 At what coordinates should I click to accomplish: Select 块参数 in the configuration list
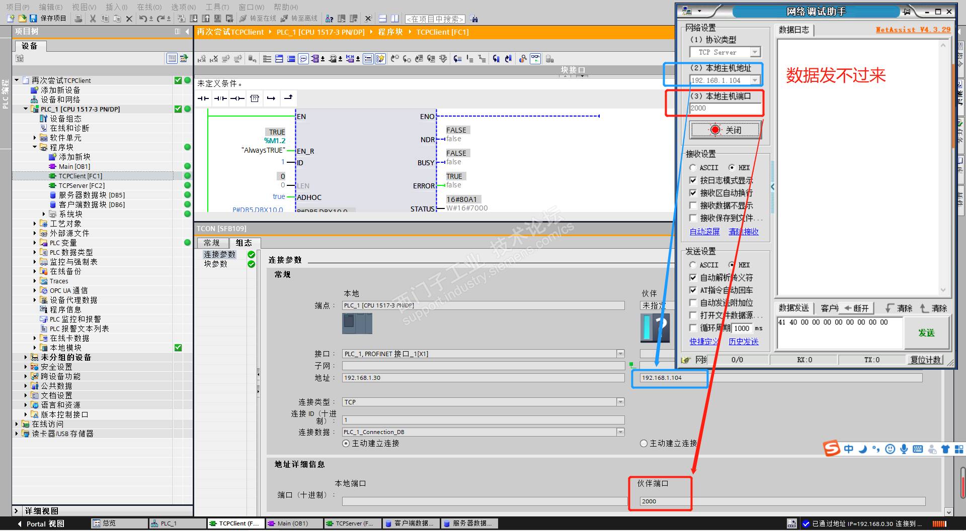(x=216, y=264)
